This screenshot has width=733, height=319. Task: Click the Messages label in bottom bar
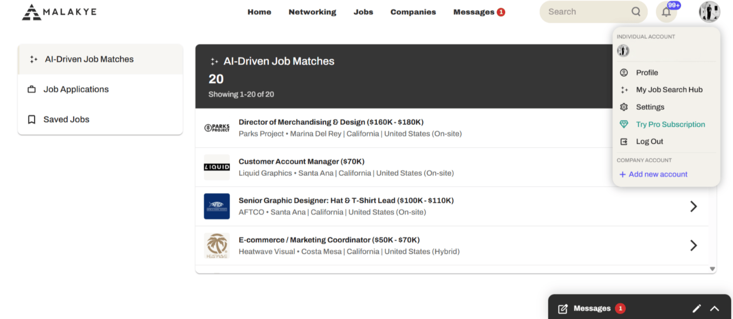592,309
